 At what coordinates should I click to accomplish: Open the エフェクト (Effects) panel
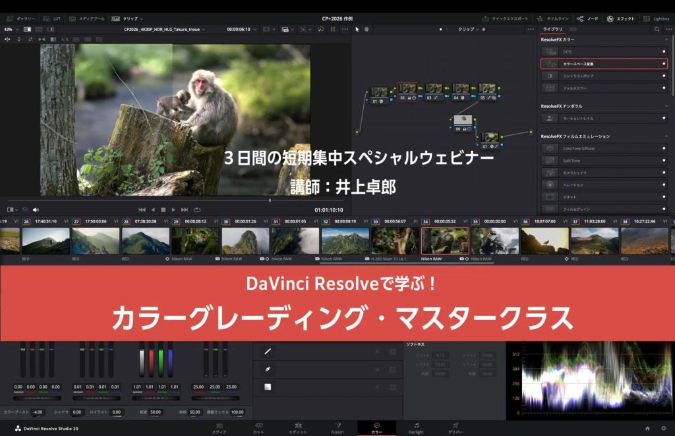[620, 18]
